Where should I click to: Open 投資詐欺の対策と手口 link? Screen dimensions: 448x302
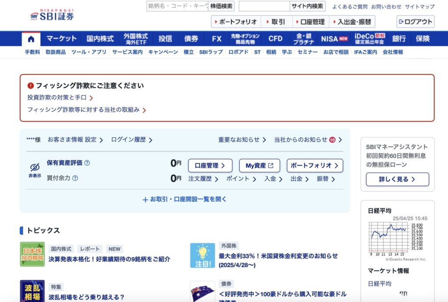60,97
